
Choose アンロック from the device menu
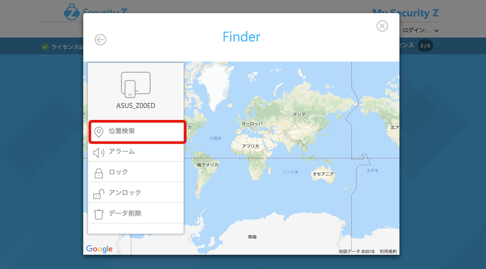(x=125, y=193)
